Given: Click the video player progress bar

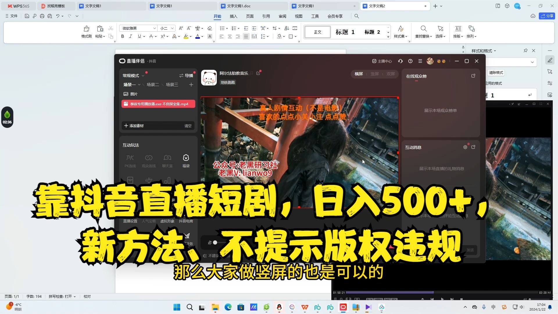Looking at the screenshot, I should 442,292.
